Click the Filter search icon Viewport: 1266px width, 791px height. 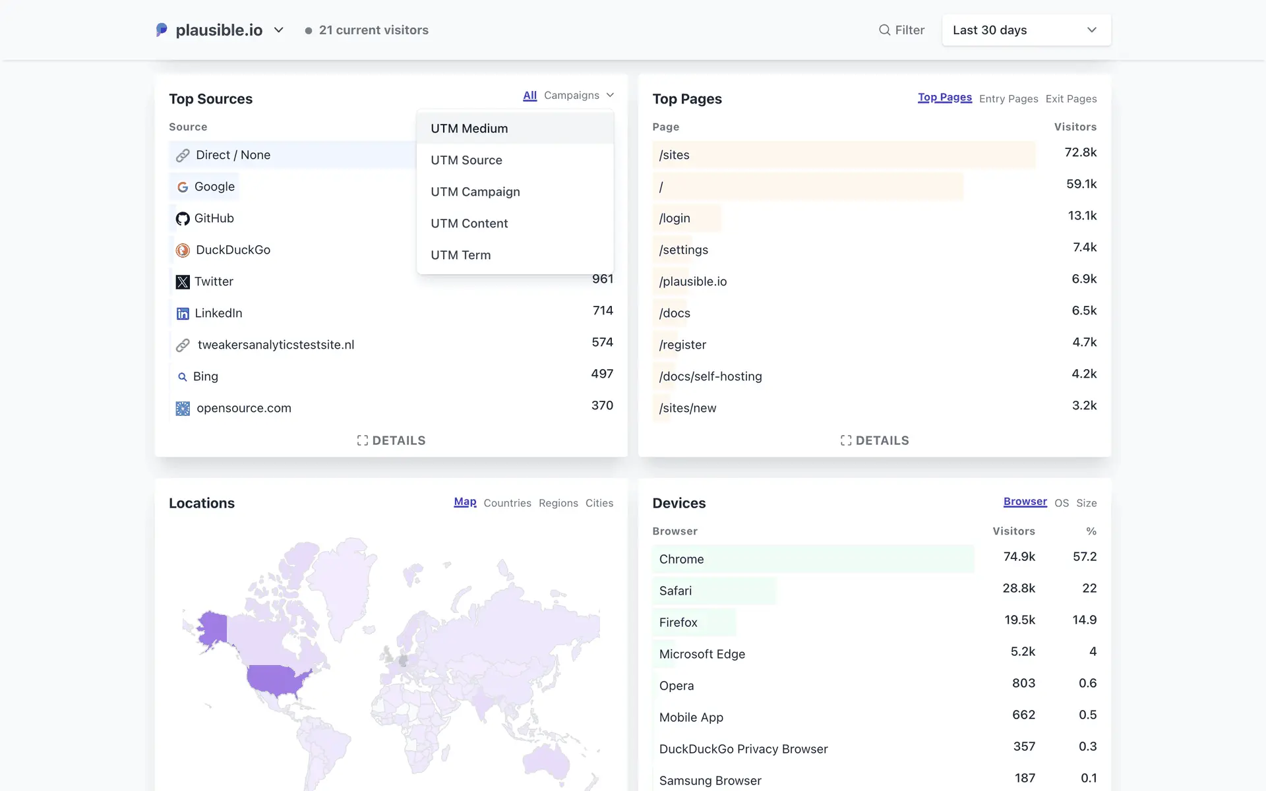[884, 30]
